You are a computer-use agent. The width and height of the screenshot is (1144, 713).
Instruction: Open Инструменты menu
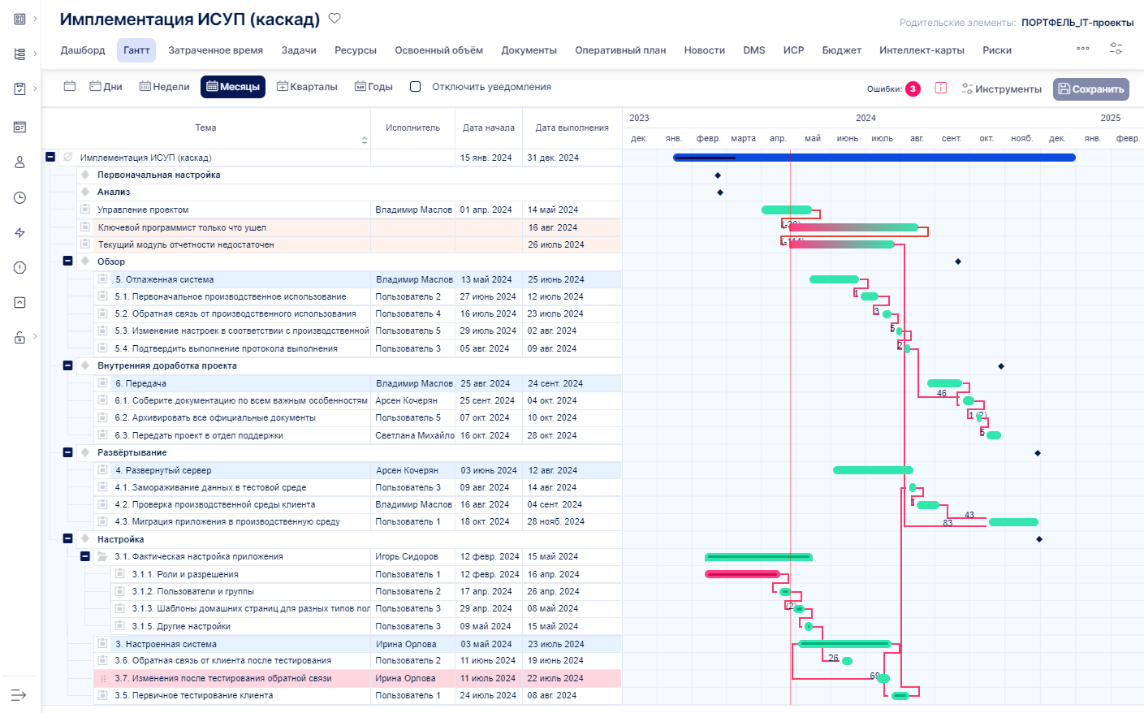point(1002,89)
